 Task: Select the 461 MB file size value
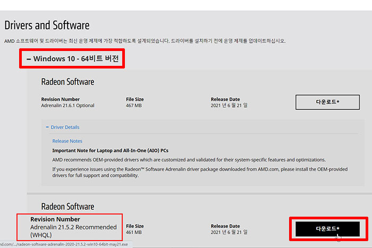tap(134, 233)
